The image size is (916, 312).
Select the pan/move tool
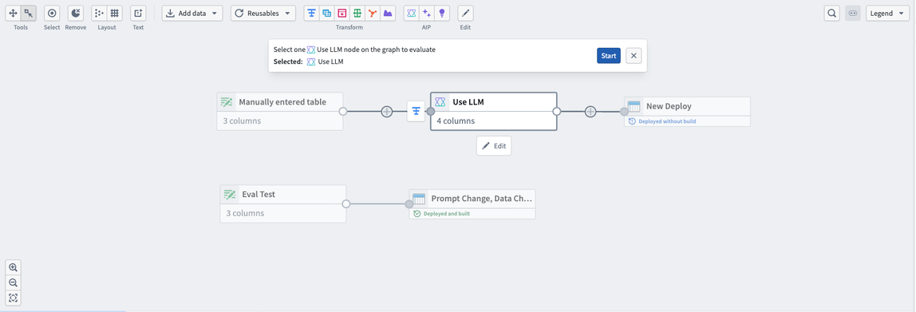click(x=14, y=13)
